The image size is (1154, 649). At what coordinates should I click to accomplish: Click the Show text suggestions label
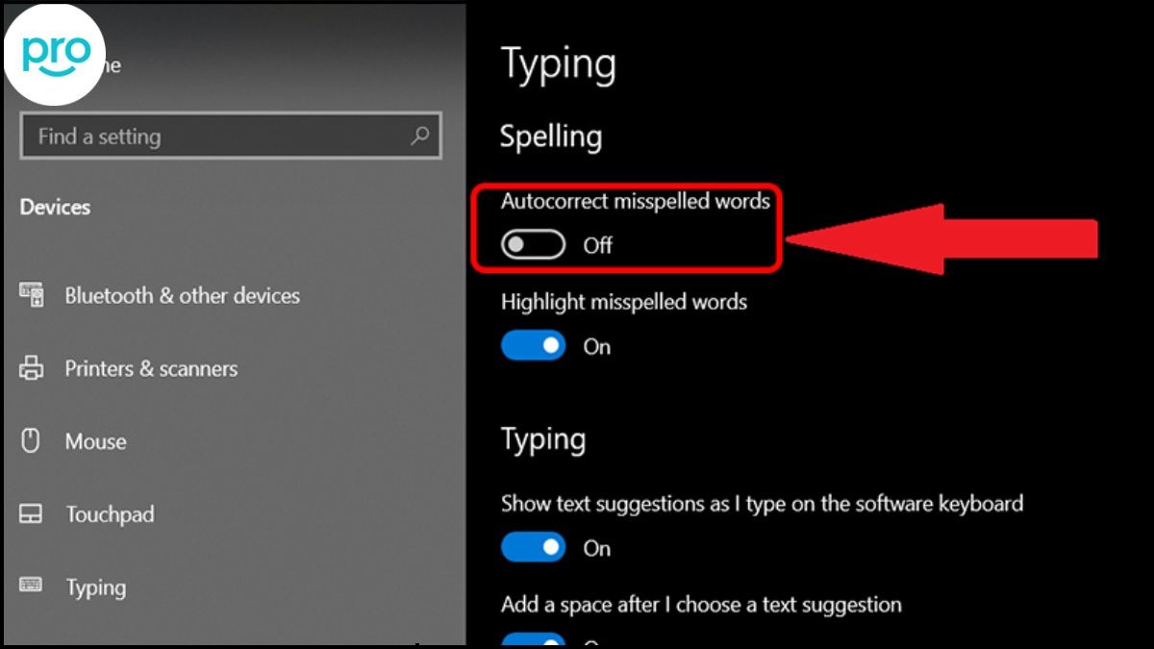(762, 504)
